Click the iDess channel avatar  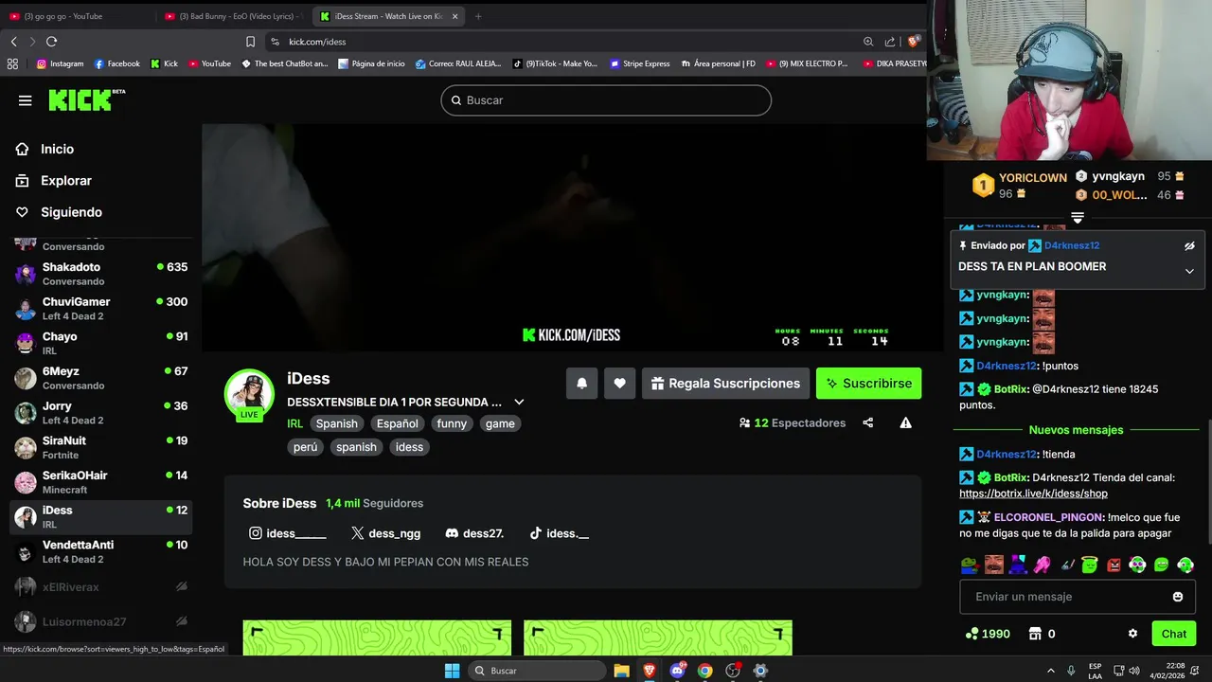[249, 394]
